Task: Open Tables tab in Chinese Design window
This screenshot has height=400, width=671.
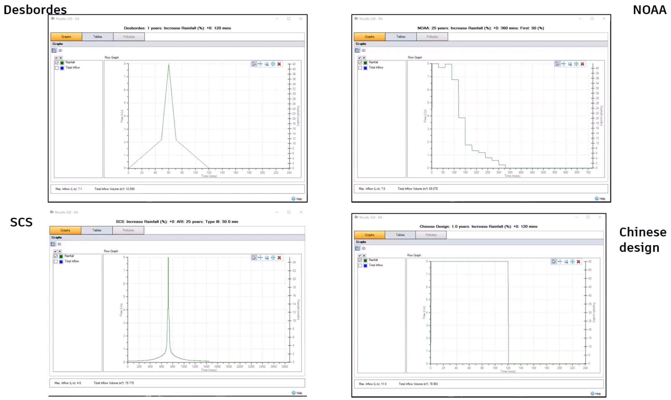Action: (x=400, y=235)
